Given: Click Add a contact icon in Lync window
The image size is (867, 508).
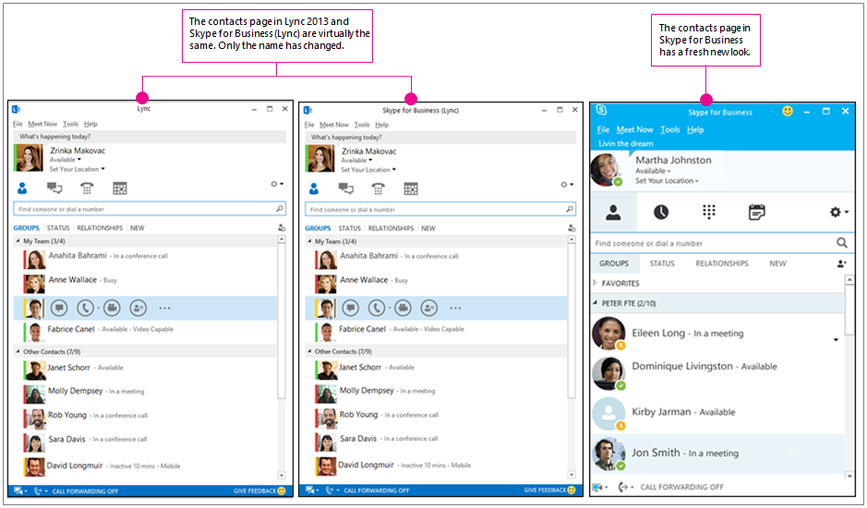Looking at the screenshot, I should (282, 227).
